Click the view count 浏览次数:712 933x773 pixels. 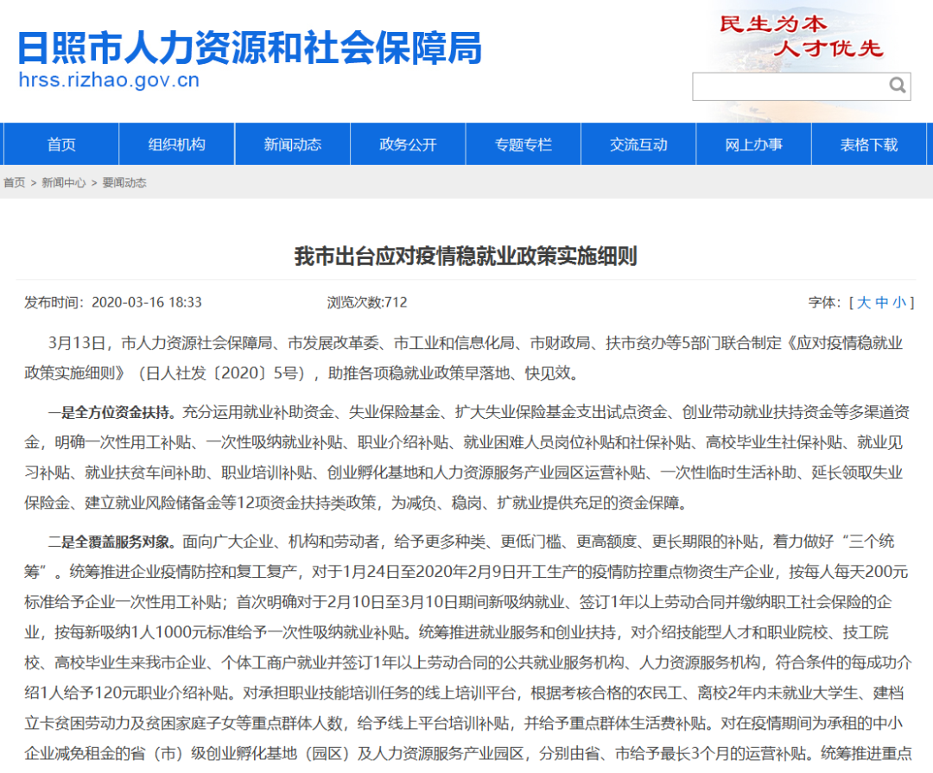coord(367,302)
